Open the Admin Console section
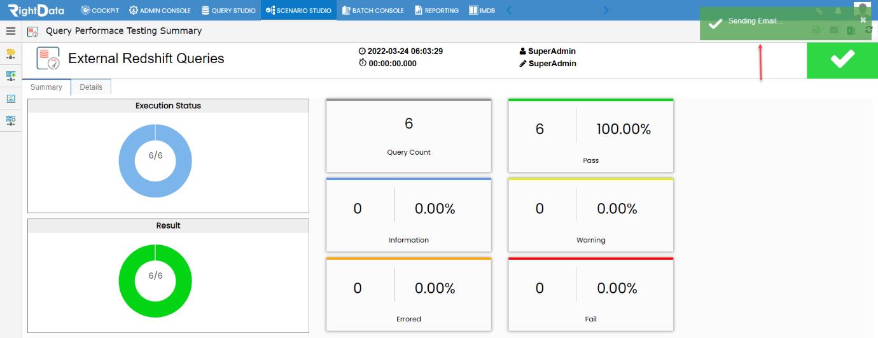Image resolution: width=878 pixels, height=338 pixels. (160, 10)
